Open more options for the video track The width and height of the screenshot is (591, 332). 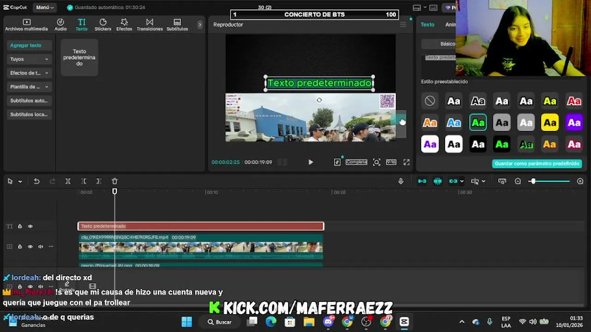click(x=51, y=247)
